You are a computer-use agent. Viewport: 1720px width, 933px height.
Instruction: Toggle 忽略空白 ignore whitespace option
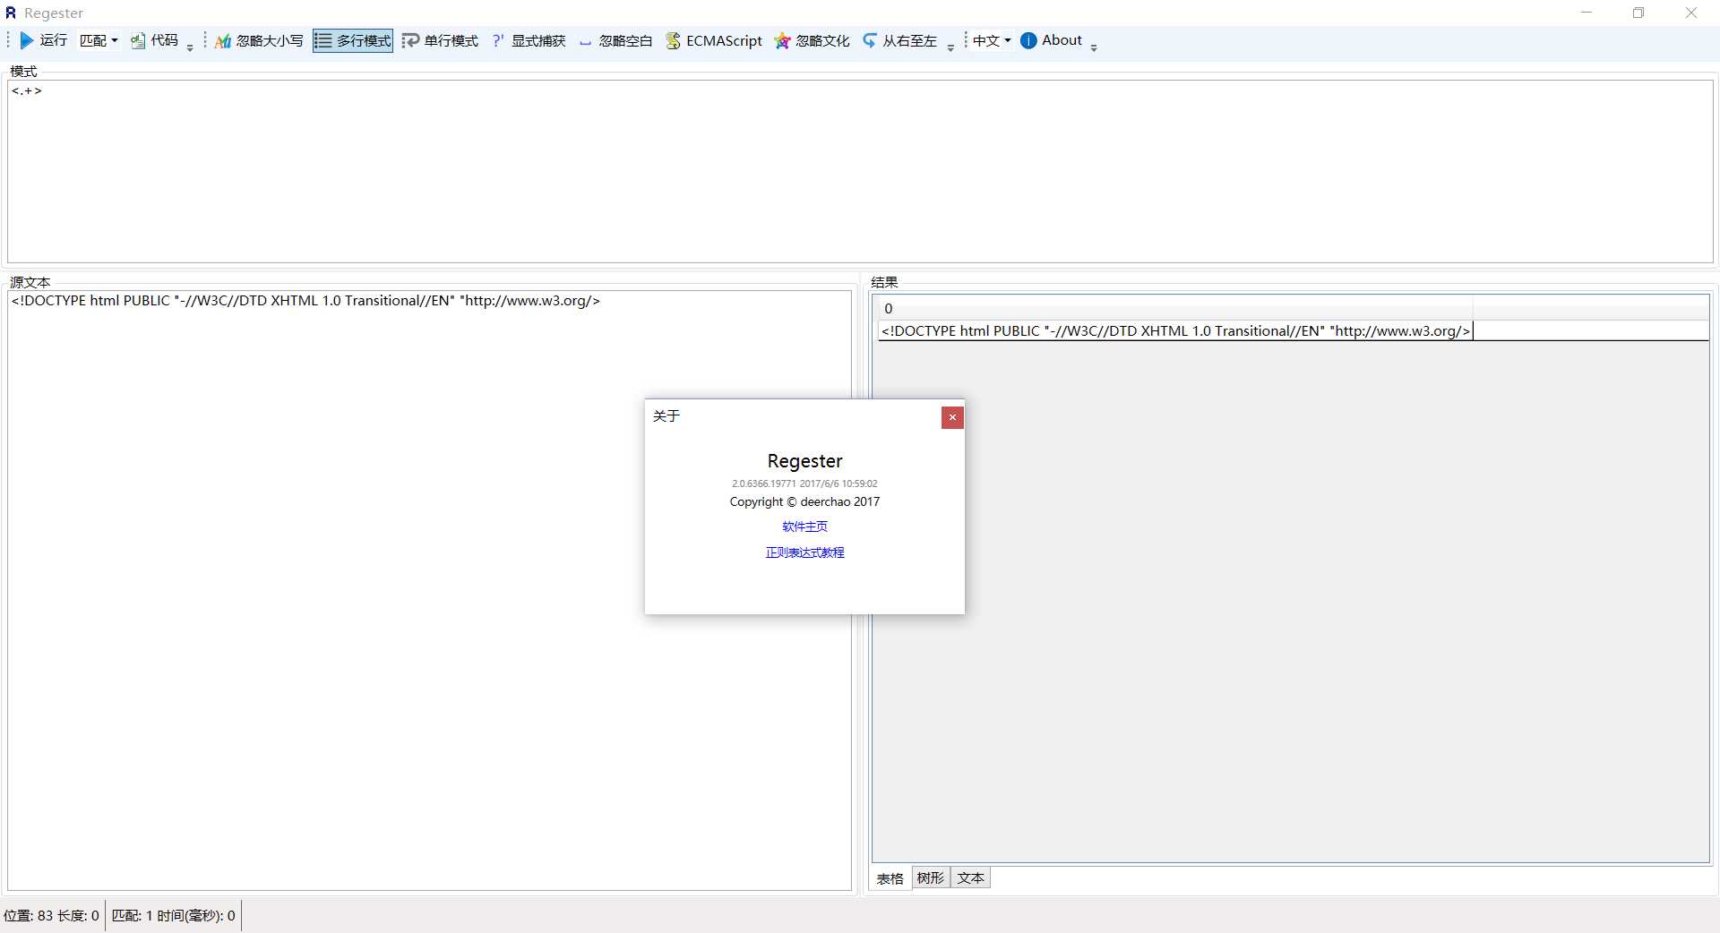point(615,40)
